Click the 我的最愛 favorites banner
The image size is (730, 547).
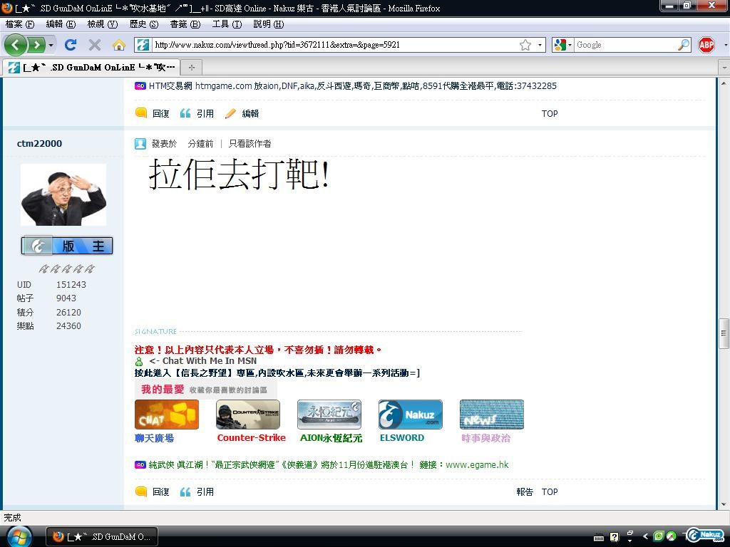click(205, 390)
